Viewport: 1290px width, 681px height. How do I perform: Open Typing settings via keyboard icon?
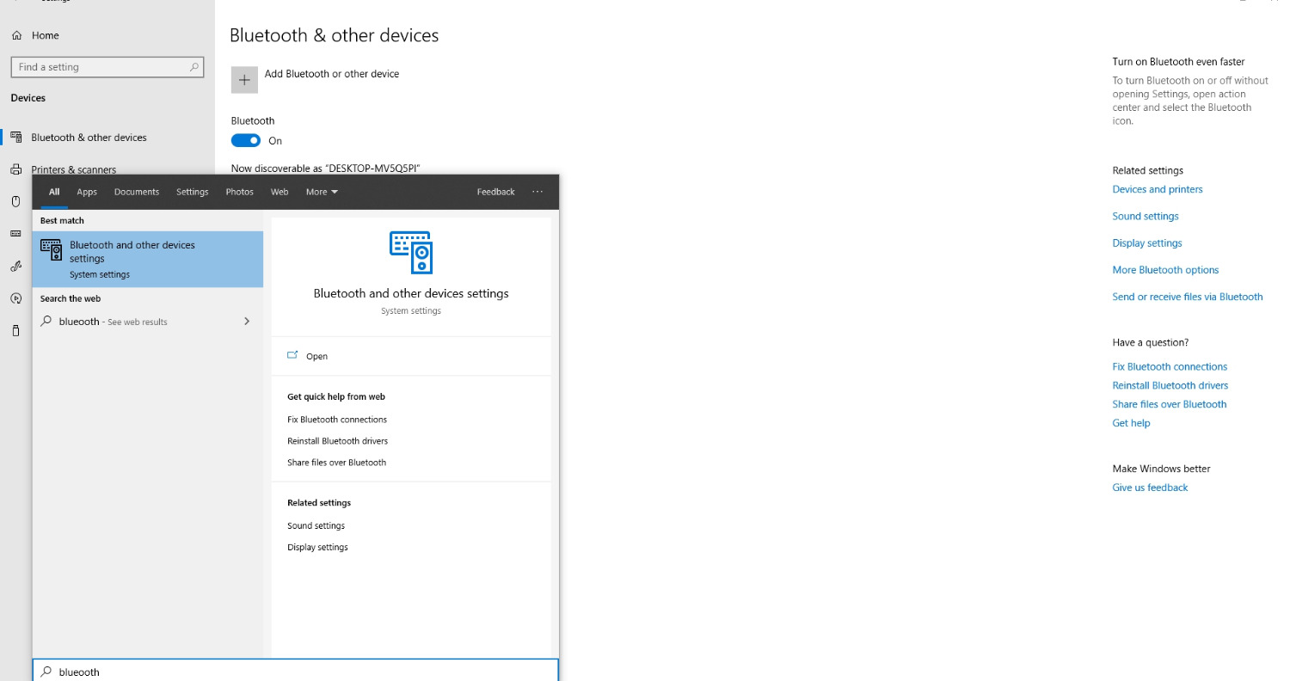[x=15, y=233]
